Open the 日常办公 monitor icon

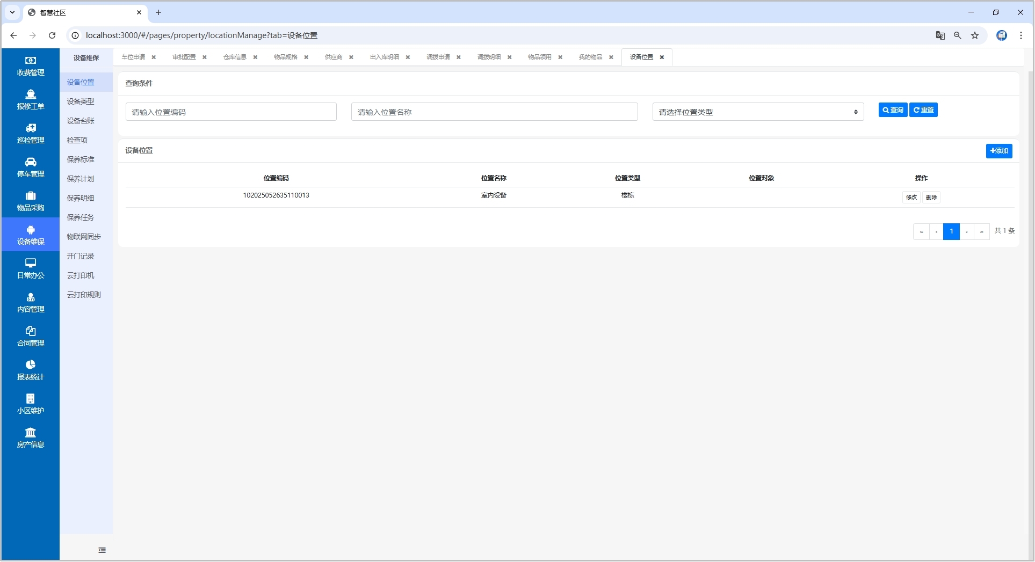click(x=31, y=263)
